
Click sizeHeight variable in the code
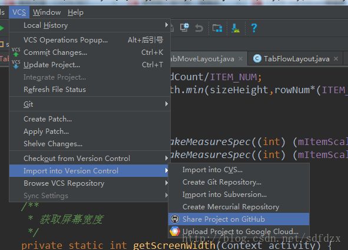pos(239,90)
